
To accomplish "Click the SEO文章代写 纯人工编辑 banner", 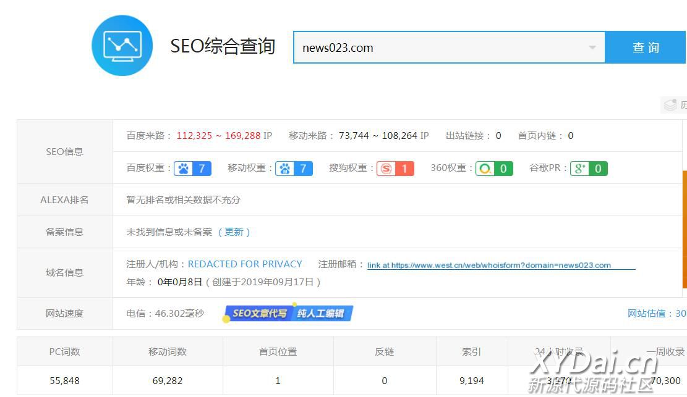I will point(288,313).
